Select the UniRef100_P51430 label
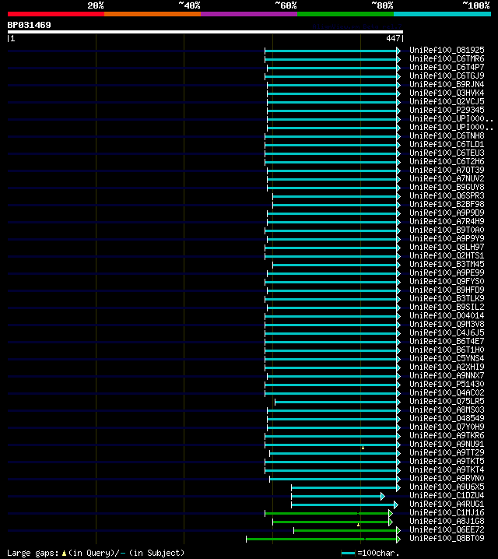Image resolution: width=498 pixels, height=559 pixels. click(x=447, y=384)
